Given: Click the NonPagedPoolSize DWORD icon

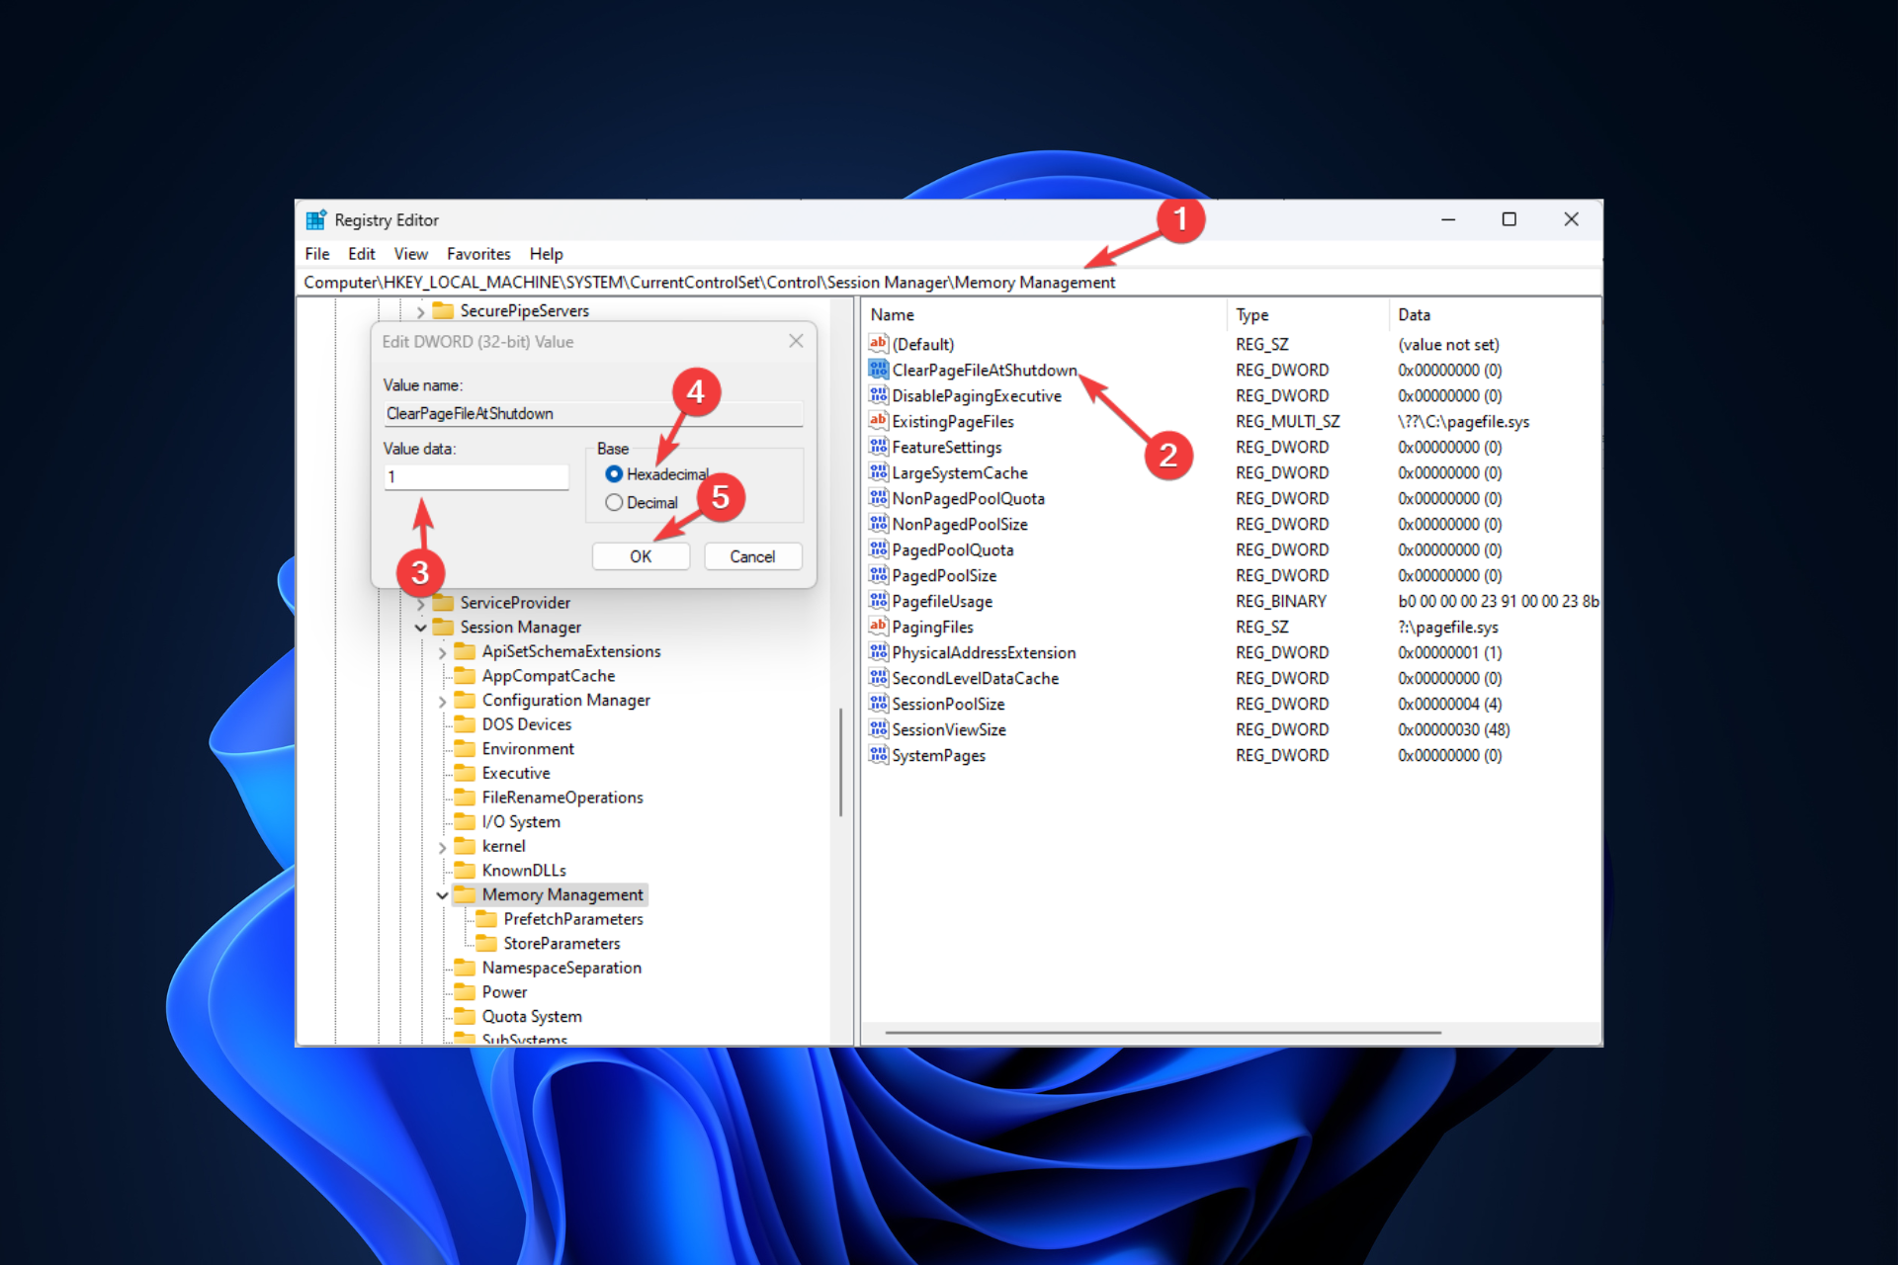Looking at the screenshot, I should tap(878, 523).
